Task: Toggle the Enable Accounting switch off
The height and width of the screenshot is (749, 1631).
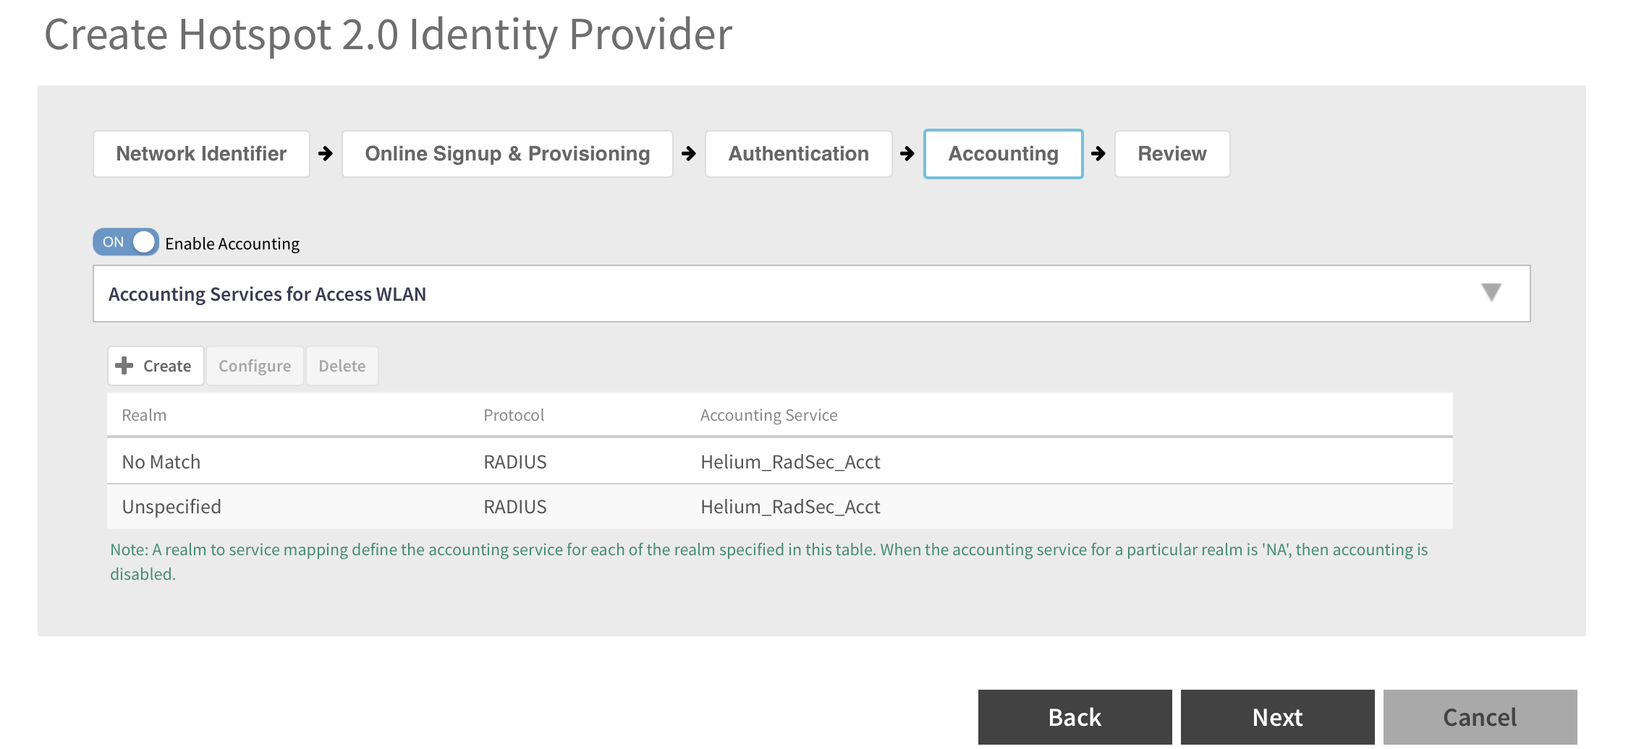Action: click(x=126, y=242)
